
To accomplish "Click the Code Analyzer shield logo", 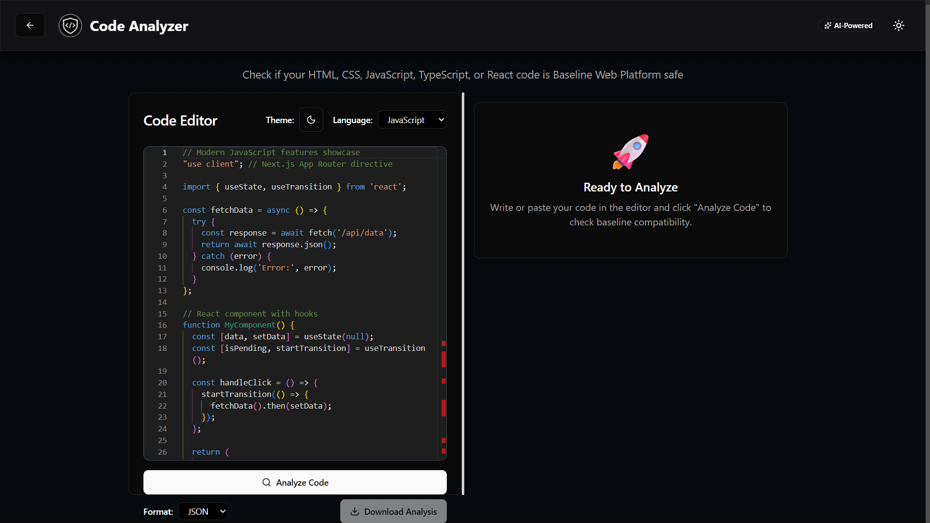I will click(70, 25).
